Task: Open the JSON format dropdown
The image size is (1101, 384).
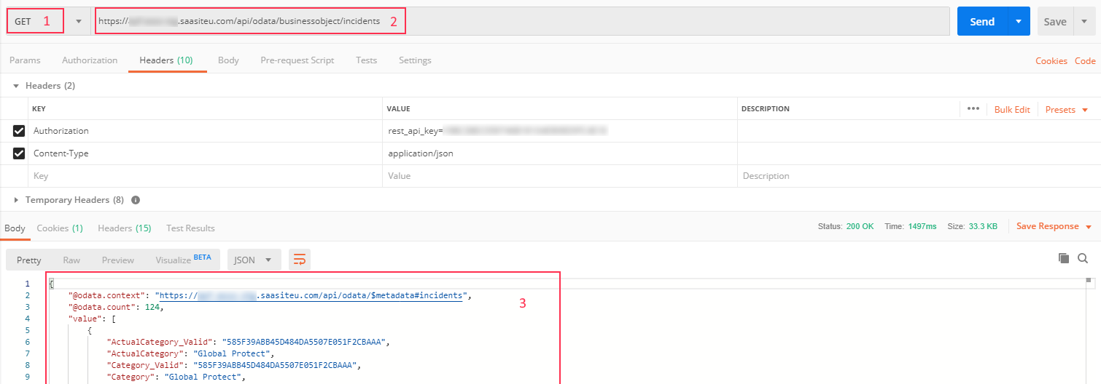Action: [x=254, y=260]
